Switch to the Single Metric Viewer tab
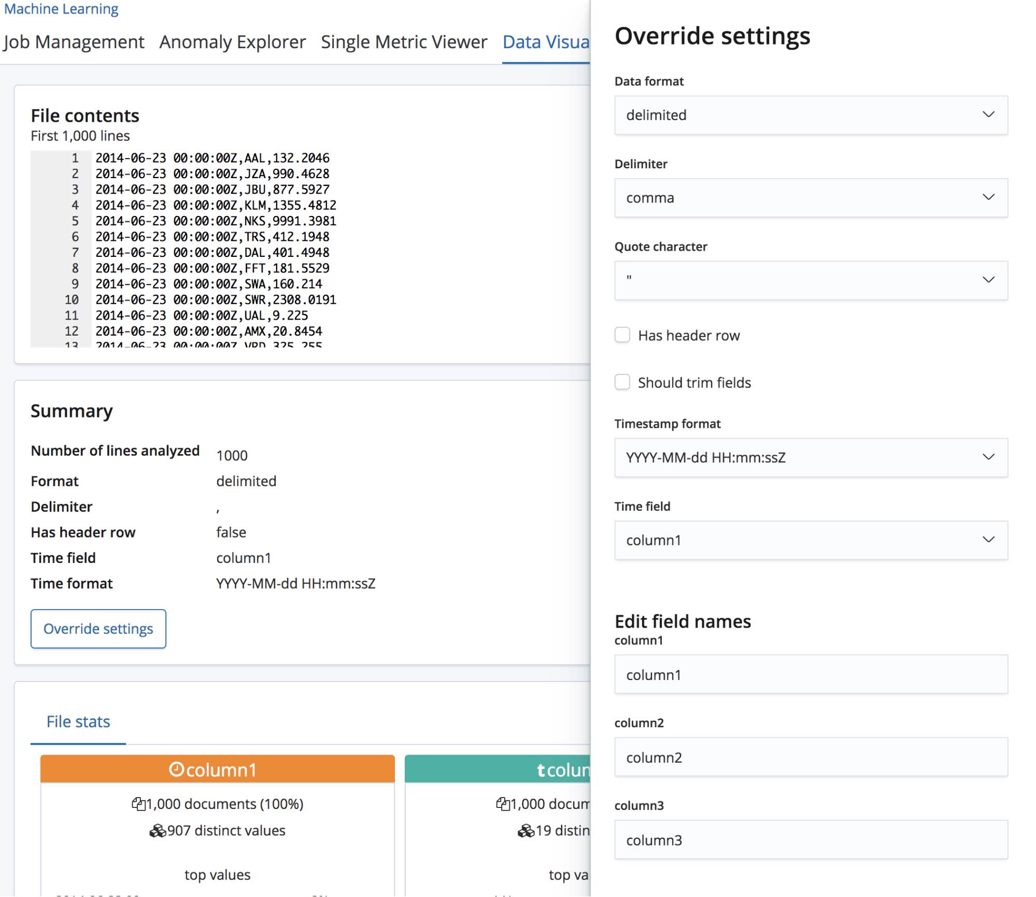1036x897 pixels. (x=404, y=42)
